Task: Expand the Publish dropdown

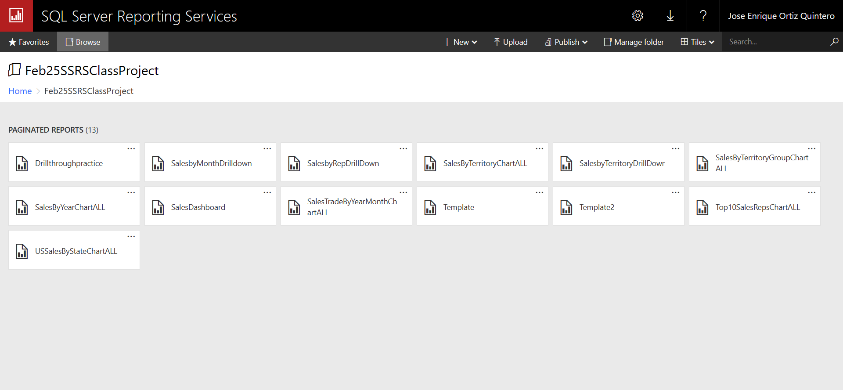Action: [x=566, y=42]
